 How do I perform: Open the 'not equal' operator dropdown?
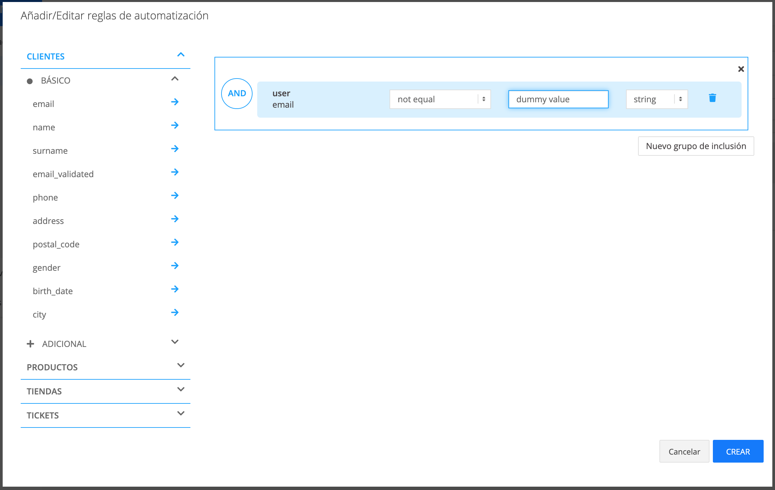(x=440, y=99)
